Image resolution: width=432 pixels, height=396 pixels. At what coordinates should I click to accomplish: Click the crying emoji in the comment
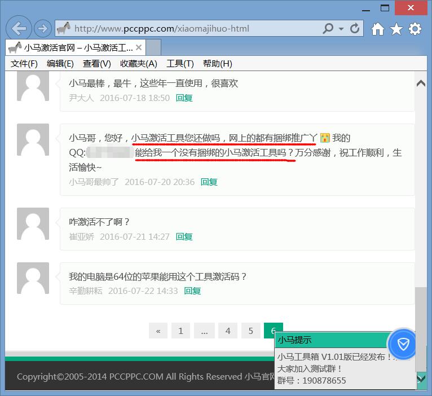pos(325,138)
